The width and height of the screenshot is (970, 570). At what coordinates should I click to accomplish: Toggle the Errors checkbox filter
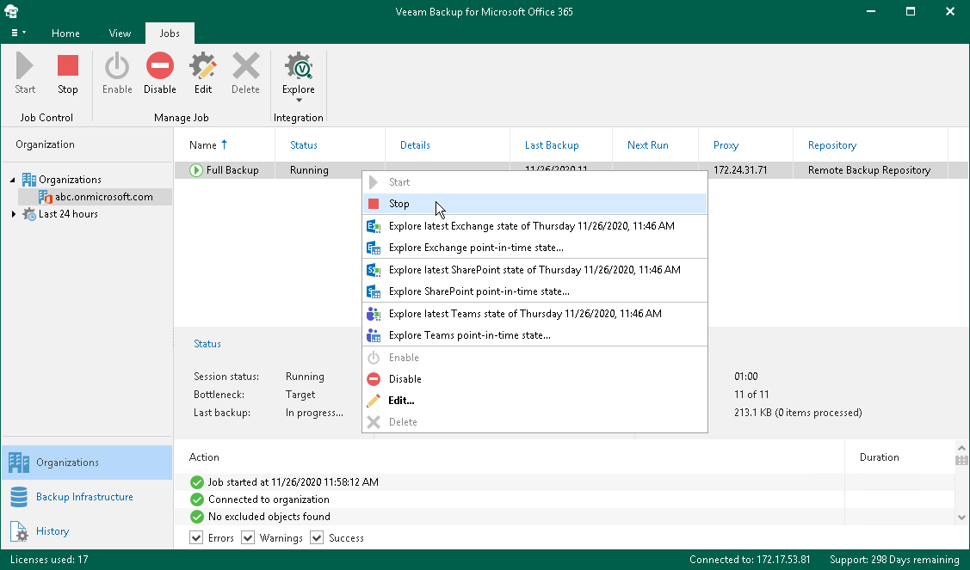pyautogui.click(x=197, y=538)
